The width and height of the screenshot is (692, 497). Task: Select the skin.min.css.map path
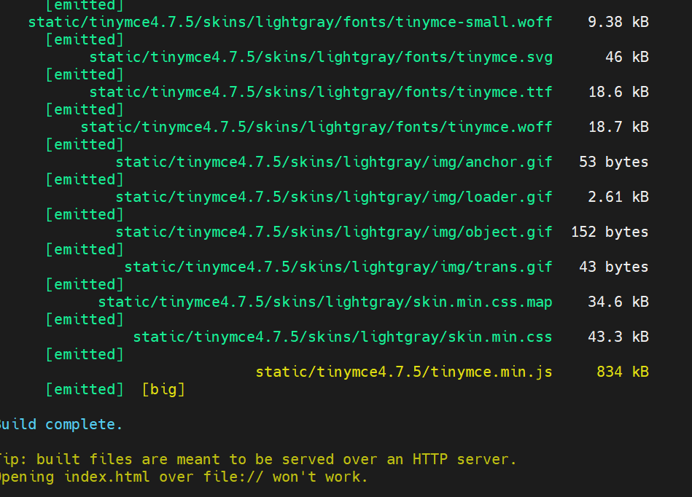point(325,302)
